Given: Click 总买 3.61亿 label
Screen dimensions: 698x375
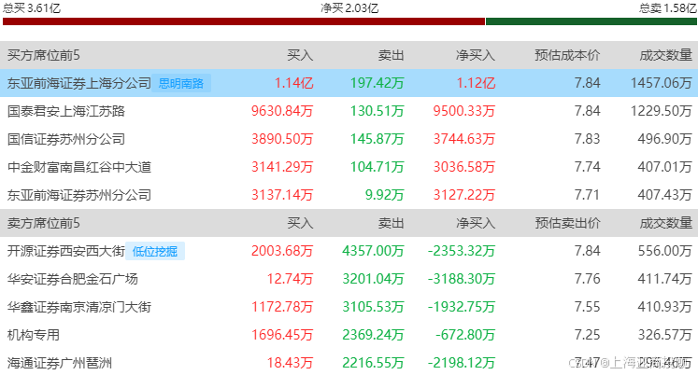Looking at the screenshot, I should 32,7.
